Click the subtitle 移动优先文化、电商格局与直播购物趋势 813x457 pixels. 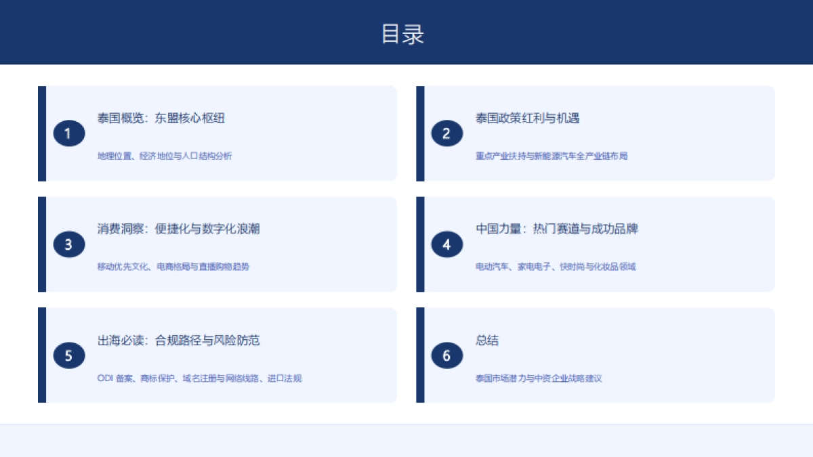pyautogui.click(x=173, y=267)
